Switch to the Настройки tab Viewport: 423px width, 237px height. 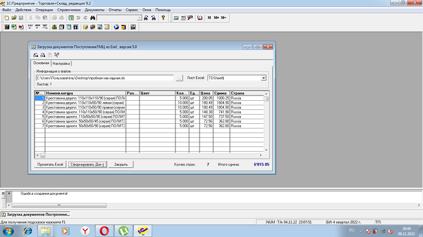pos(61,64)
